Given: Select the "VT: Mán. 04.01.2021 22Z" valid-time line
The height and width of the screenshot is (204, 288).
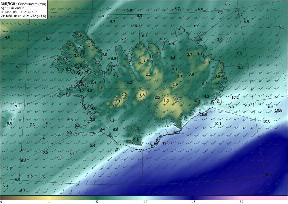Looking at the screenshot, I should pos(18,16).
